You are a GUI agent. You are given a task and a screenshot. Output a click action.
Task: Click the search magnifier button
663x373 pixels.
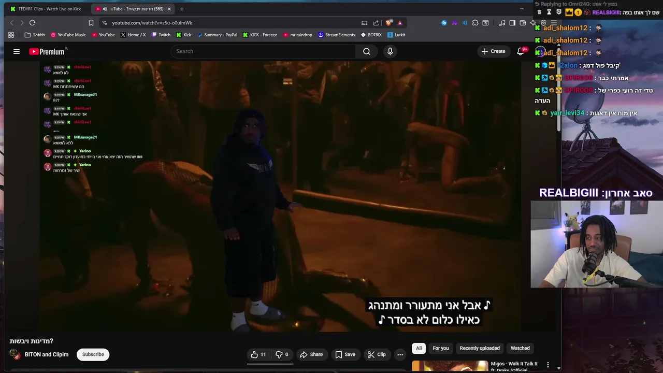(x=367, y=51)
